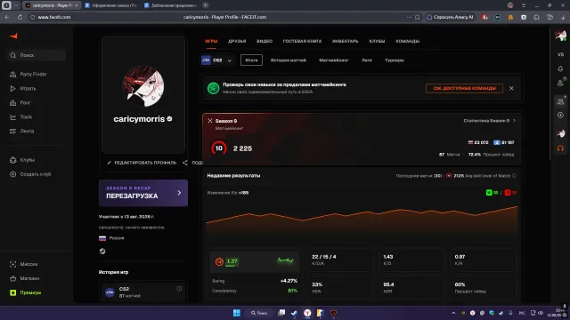Open Статистика Season 9 link
This screenshot has height=320, width=570.
pos(489,121)
